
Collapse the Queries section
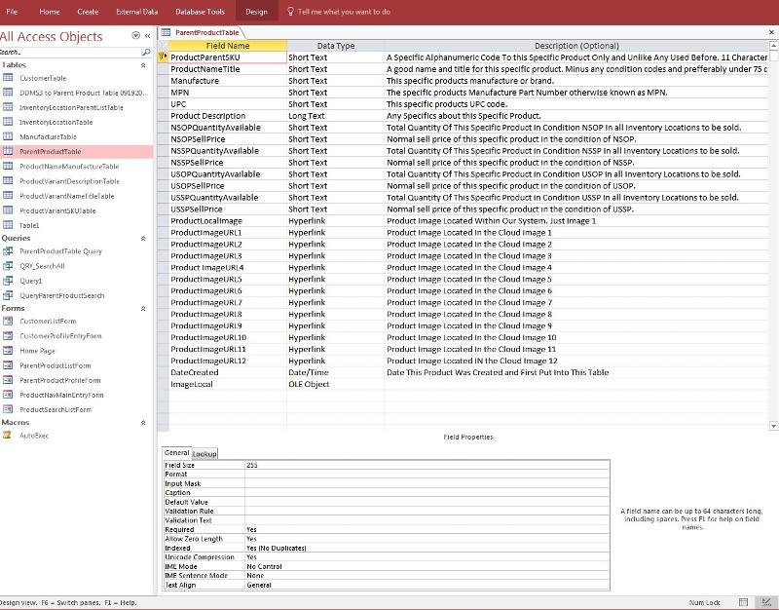point(144,237)
